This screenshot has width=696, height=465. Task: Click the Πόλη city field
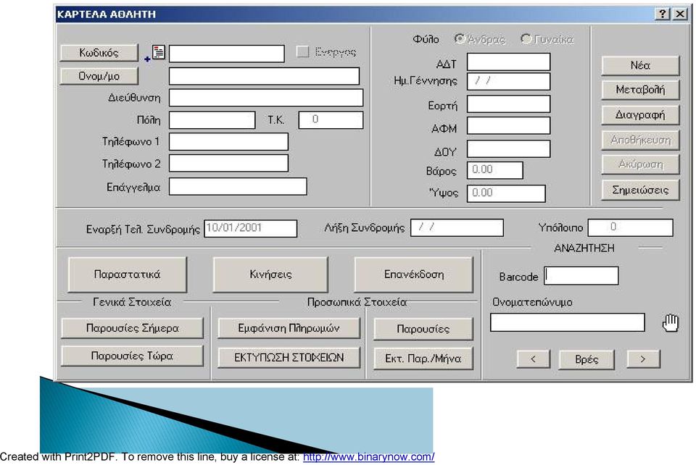pos(212,120)
